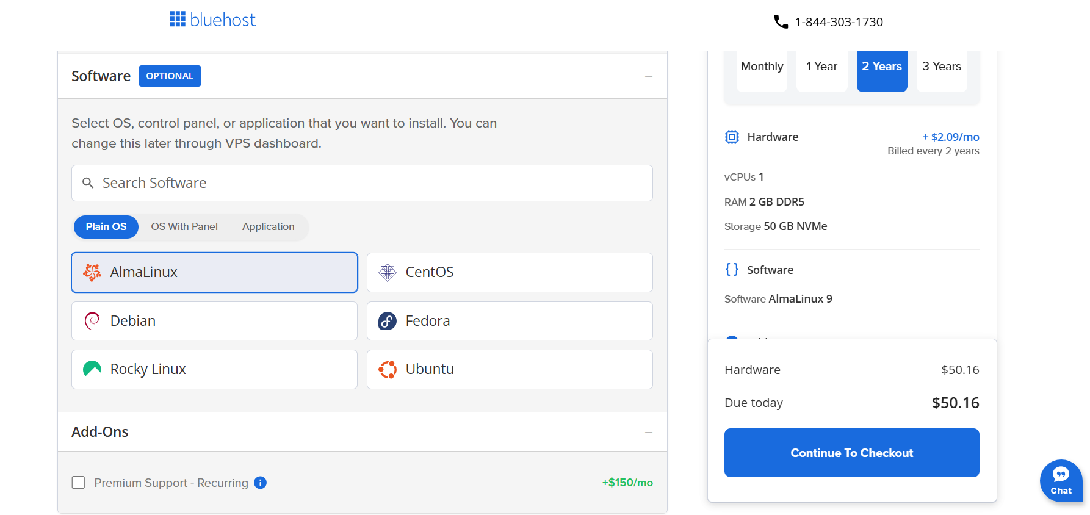Click the Ubuntu logo icon
Image resolution: width=1090 pixels, height=515 pixels.
[388, 369]
